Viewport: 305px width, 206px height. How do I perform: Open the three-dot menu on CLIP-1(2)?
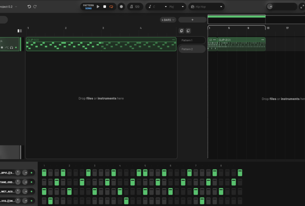[173, 40]
